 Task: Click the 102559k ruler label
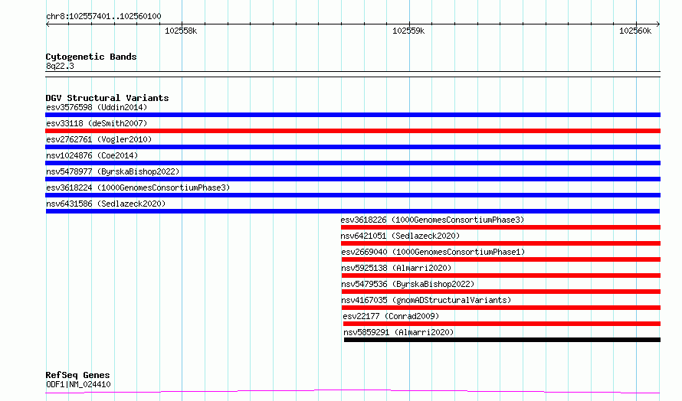tap(408, 31)
